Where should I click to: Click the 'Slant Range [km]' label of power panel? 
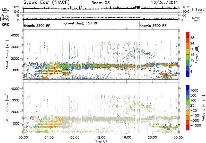7,54
